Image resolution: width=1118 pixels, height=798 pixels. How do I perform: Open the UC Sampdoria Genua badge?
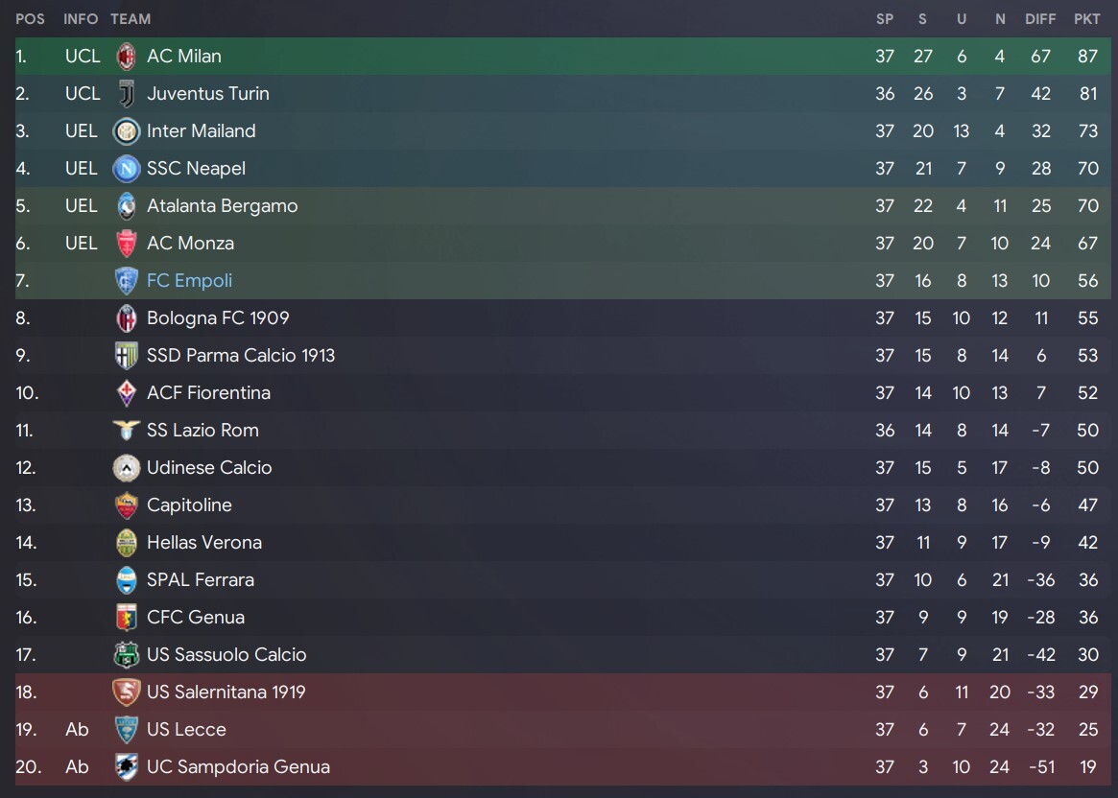127,766
